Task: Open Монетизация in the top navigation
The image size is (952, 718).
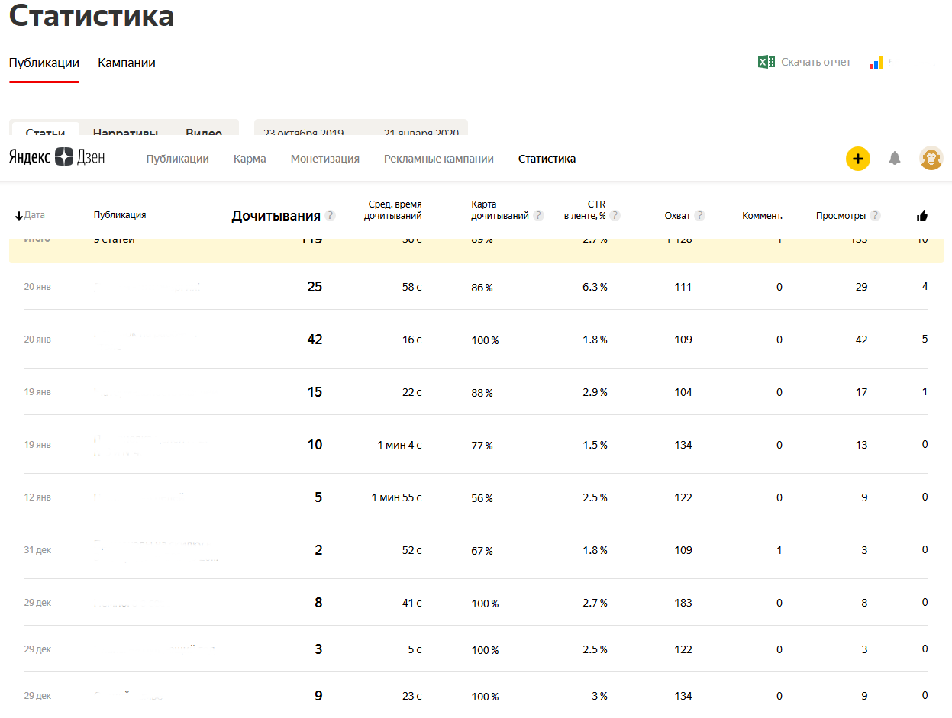Action: [324, 159]
